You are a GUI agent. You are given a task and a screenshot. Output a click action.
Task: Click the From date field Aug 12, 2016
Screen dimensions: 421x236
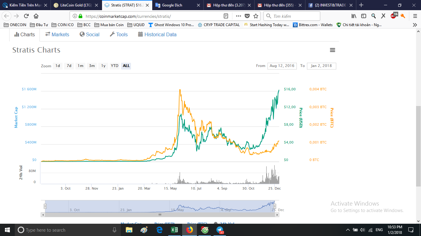pos(282,66)
